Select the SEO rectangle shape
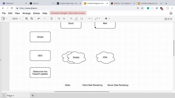The image size is (175, 98). click(x=40, y=56)
